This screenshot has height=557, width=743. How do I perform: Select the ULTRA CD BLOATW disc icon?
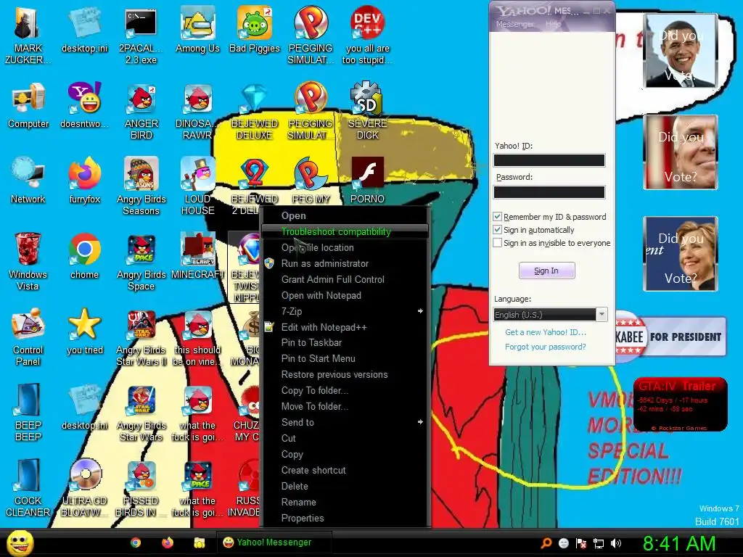85,488
